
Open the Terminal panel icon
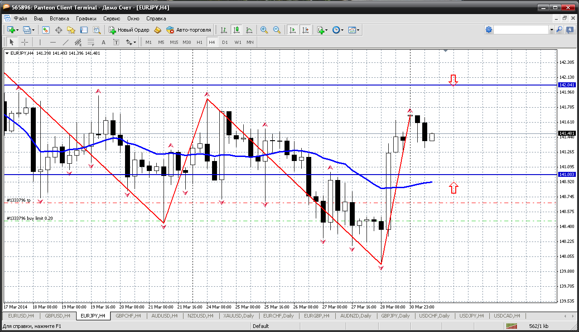point(84,30)
